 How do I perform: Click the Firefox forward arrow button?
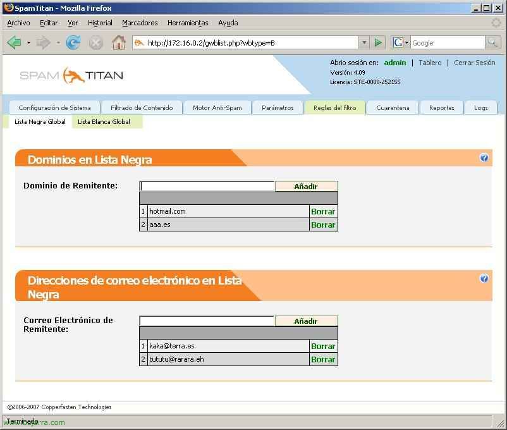click(43, 42)
